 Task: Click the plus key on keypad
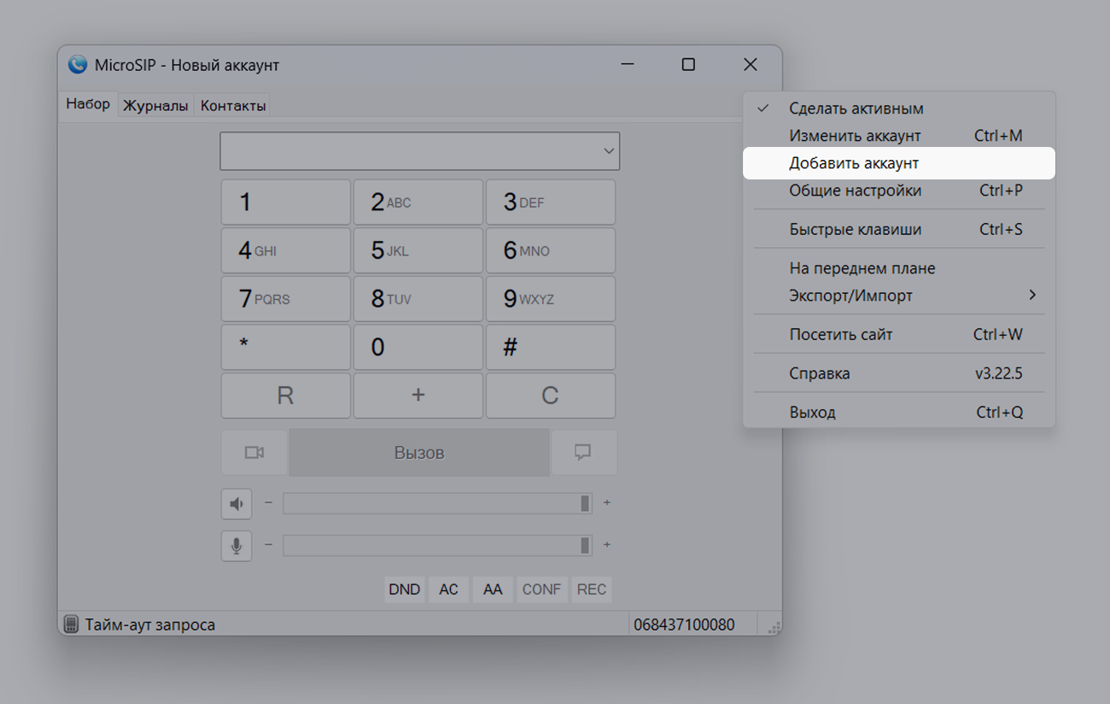point(418,396)
